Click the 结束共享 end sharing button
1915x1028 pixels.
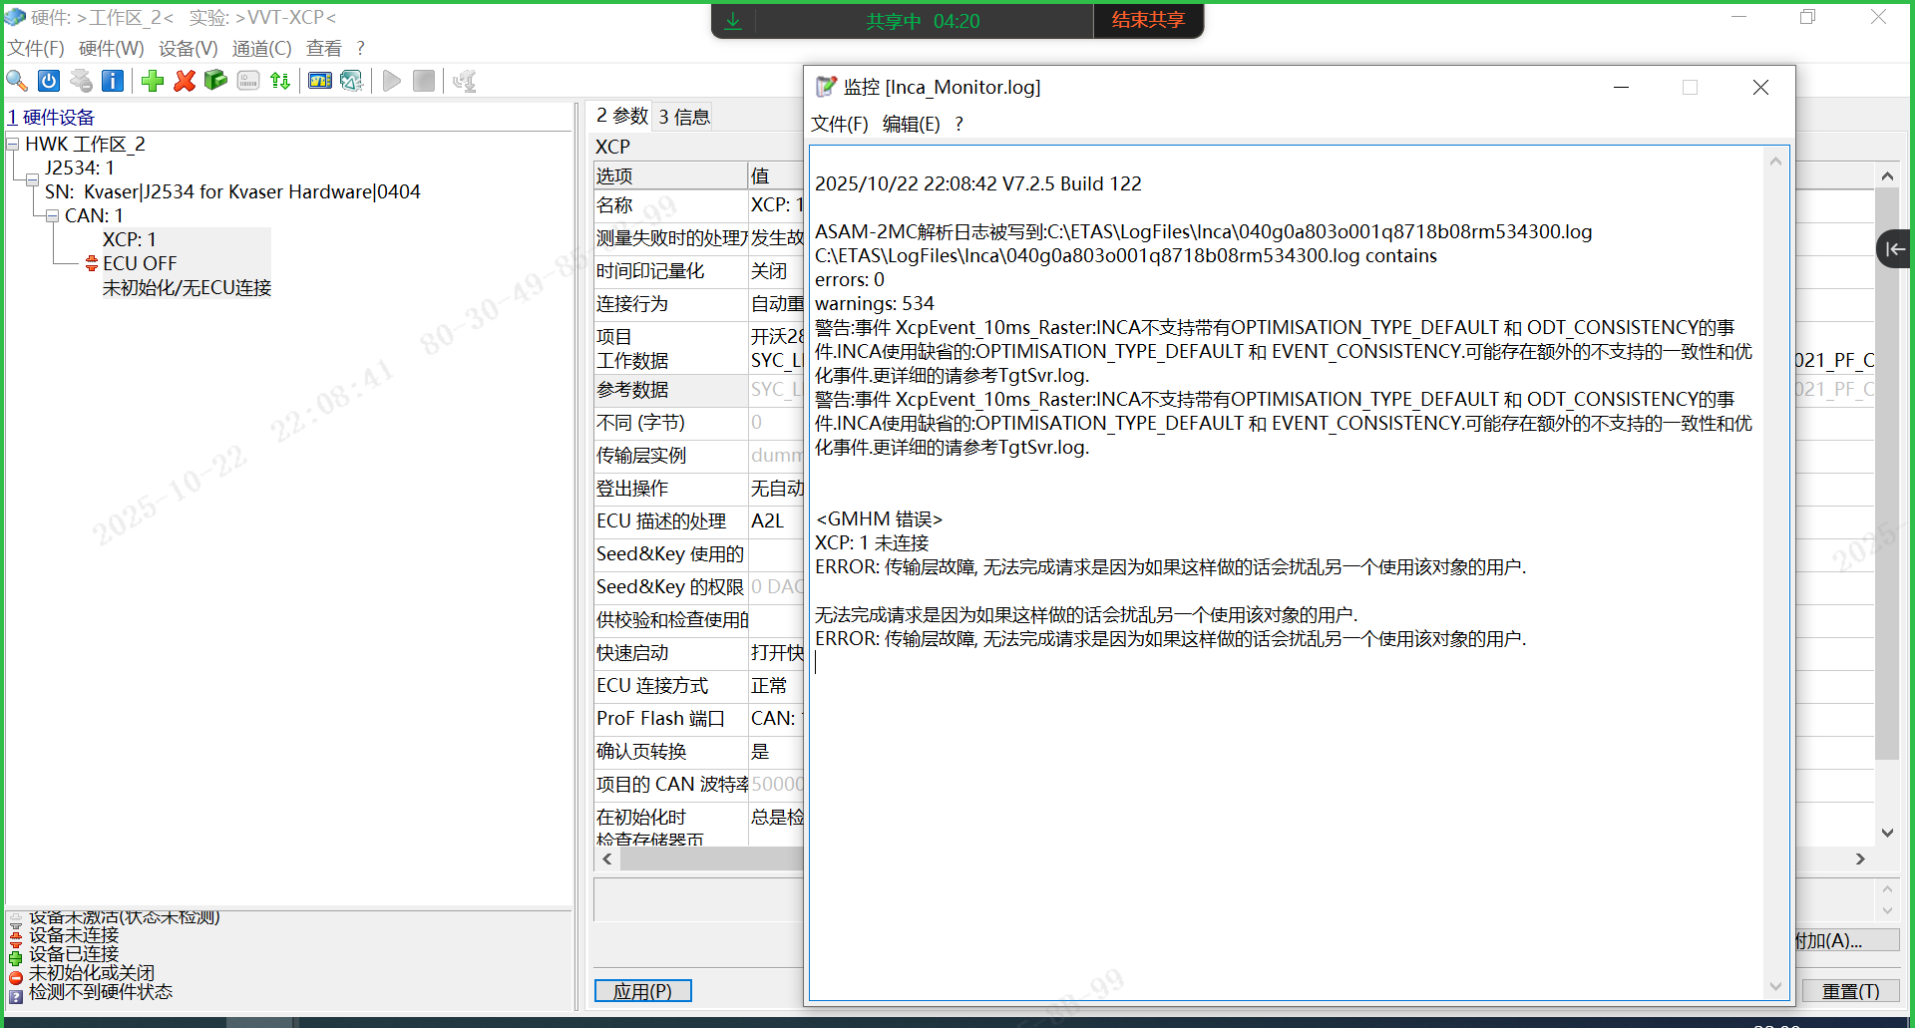[1148, 20]
